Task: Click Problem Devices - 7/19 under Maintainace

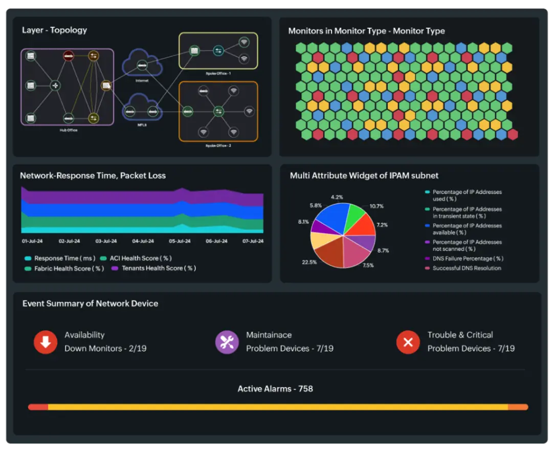Action: (x=290, y=349)
